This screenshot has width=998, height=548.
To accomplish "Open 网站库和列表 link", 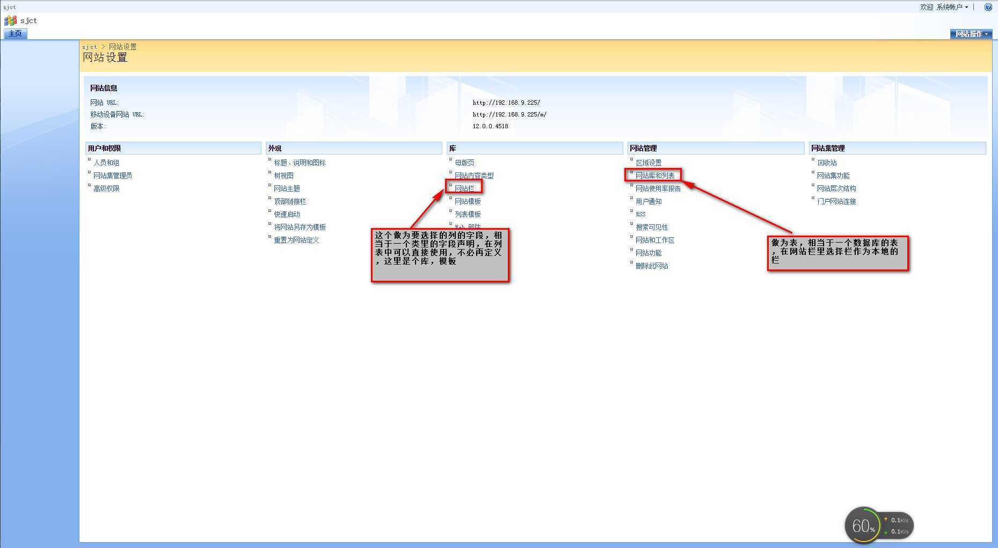I will pos(655,176).
